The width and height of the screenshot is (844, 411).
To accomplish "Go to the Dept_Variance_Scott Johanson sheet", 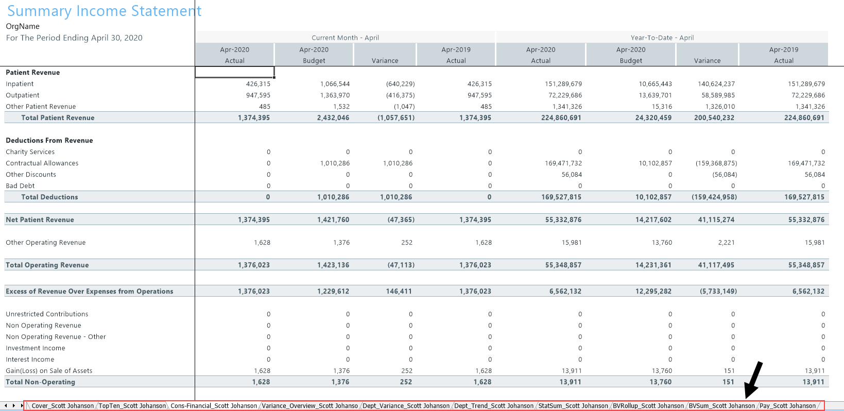I will click(406, 406).
